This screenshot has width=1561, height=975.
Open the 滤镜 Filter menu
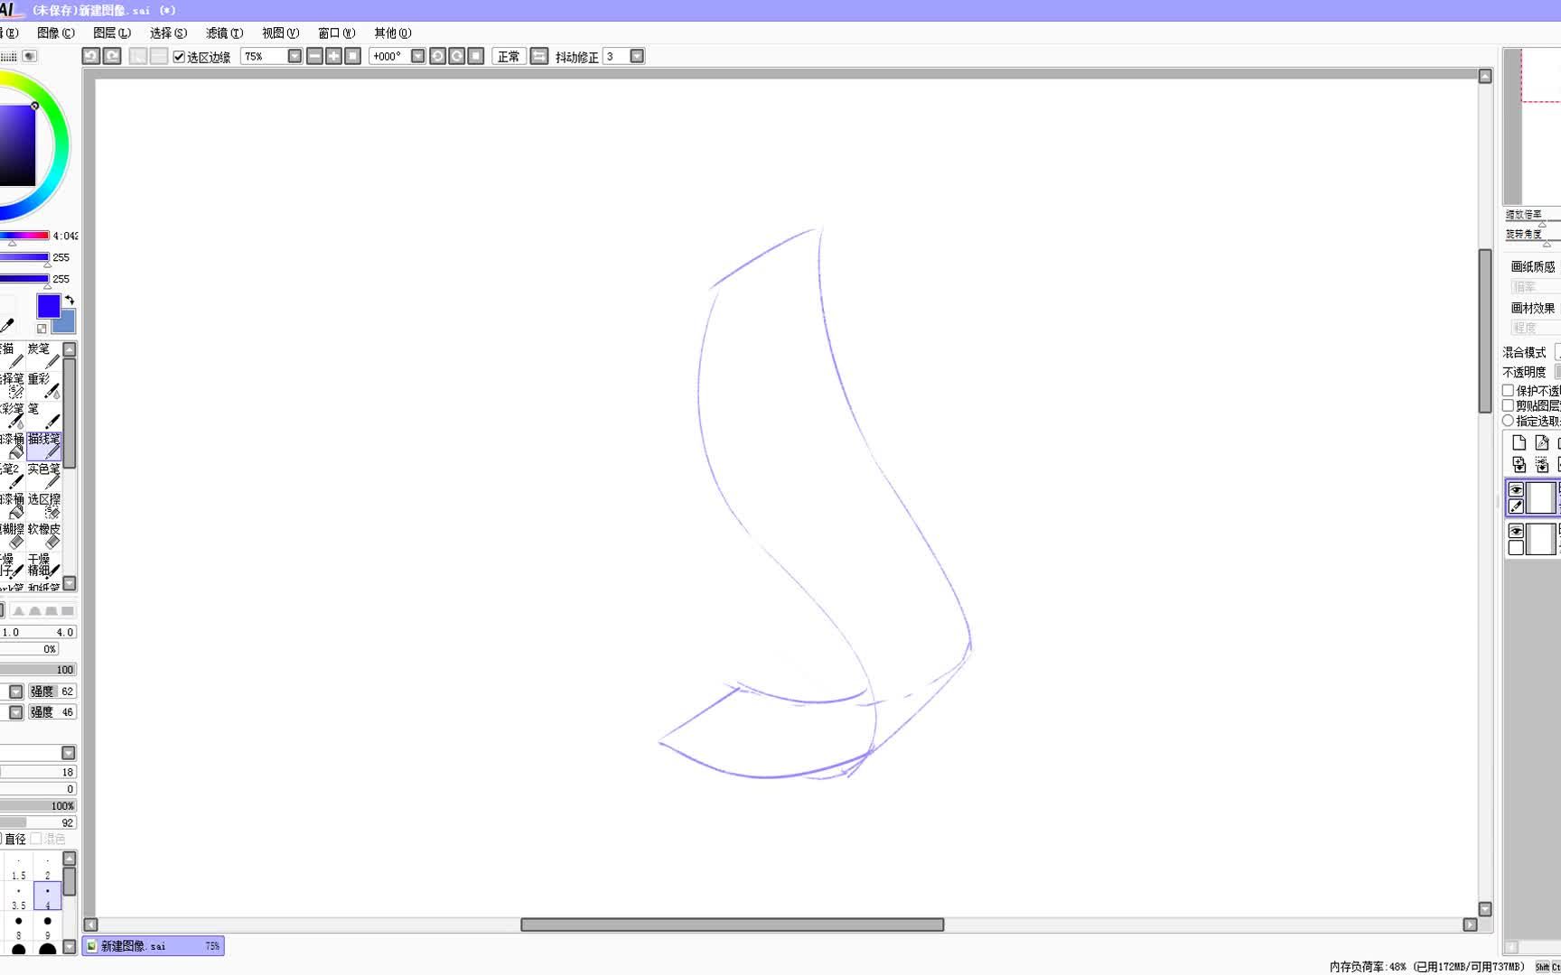(224, 32)
